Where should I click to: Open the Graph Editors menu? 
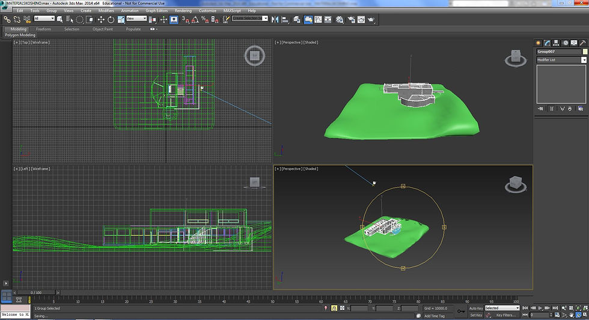click(x=157, y=10)
